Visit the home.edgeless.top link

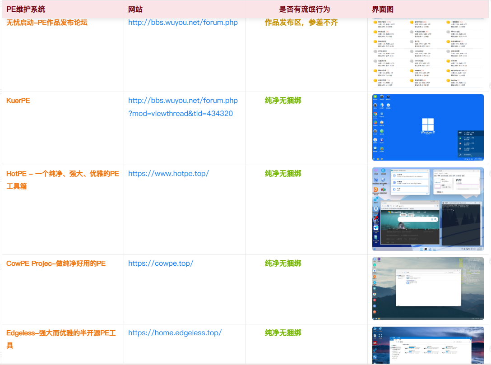click(175, 333)
